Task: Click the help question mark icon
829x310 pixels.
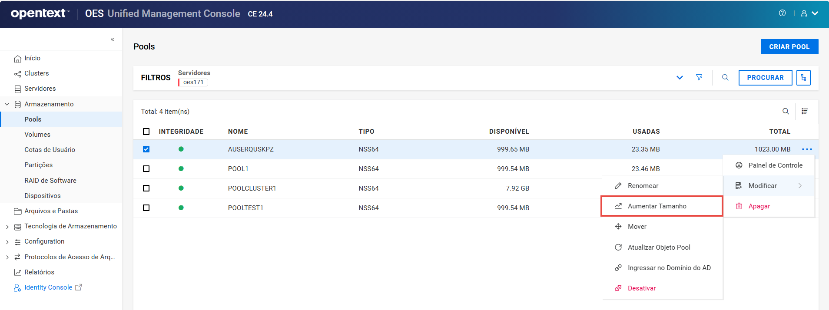Action: pos(782,13)
